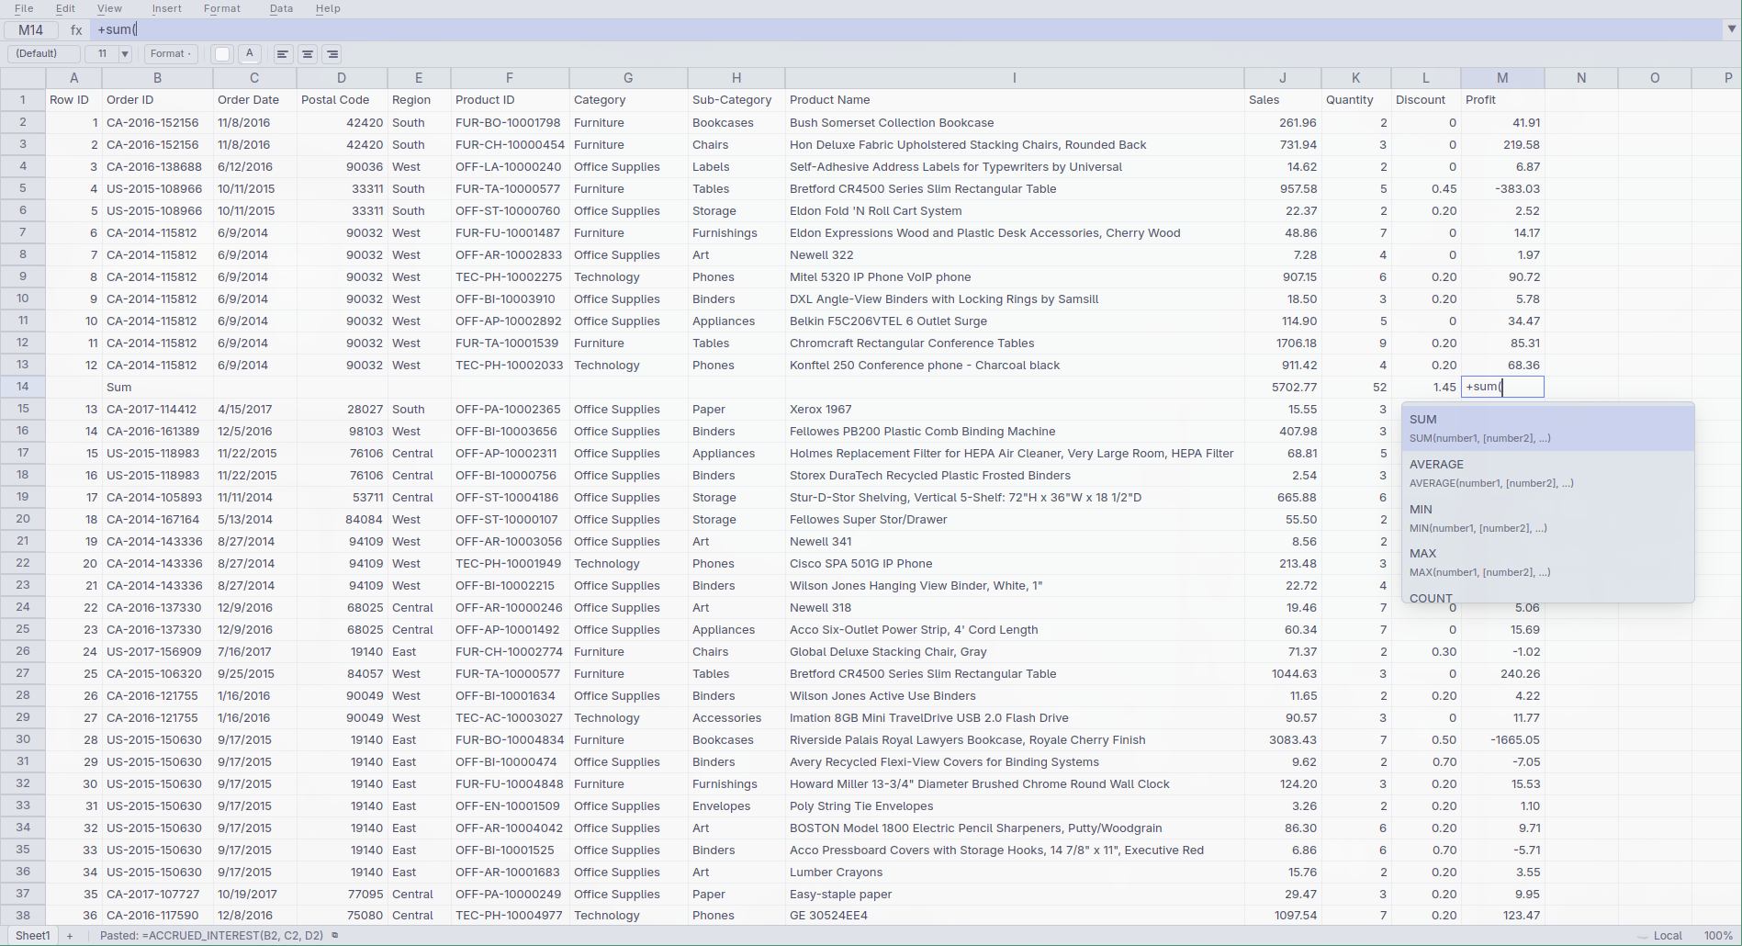Select column header J
The image size is (1742, 946).
coord(1282,78)
